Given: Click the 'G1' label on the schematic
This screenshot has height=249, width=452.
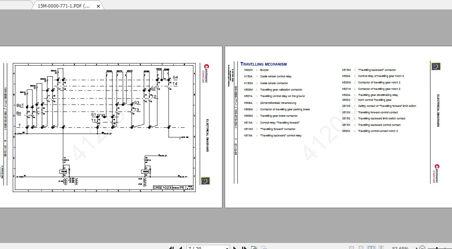Looking at the screenshot, I should click(93, 115).
